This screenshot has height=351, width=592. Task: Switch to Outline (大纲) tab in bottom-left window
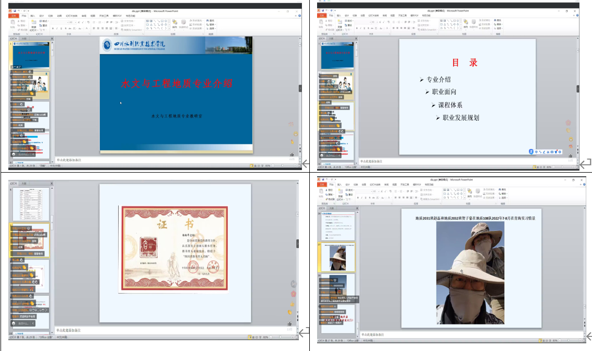tap(24, 184)
